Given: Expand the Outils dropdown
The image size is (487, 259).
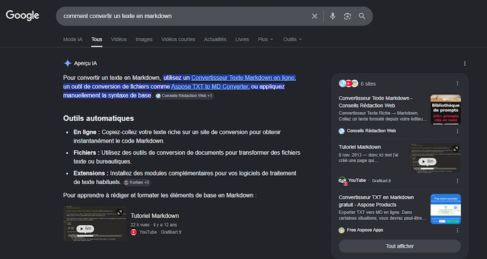Looking at the screenshot, I should (x=292, y=40).
